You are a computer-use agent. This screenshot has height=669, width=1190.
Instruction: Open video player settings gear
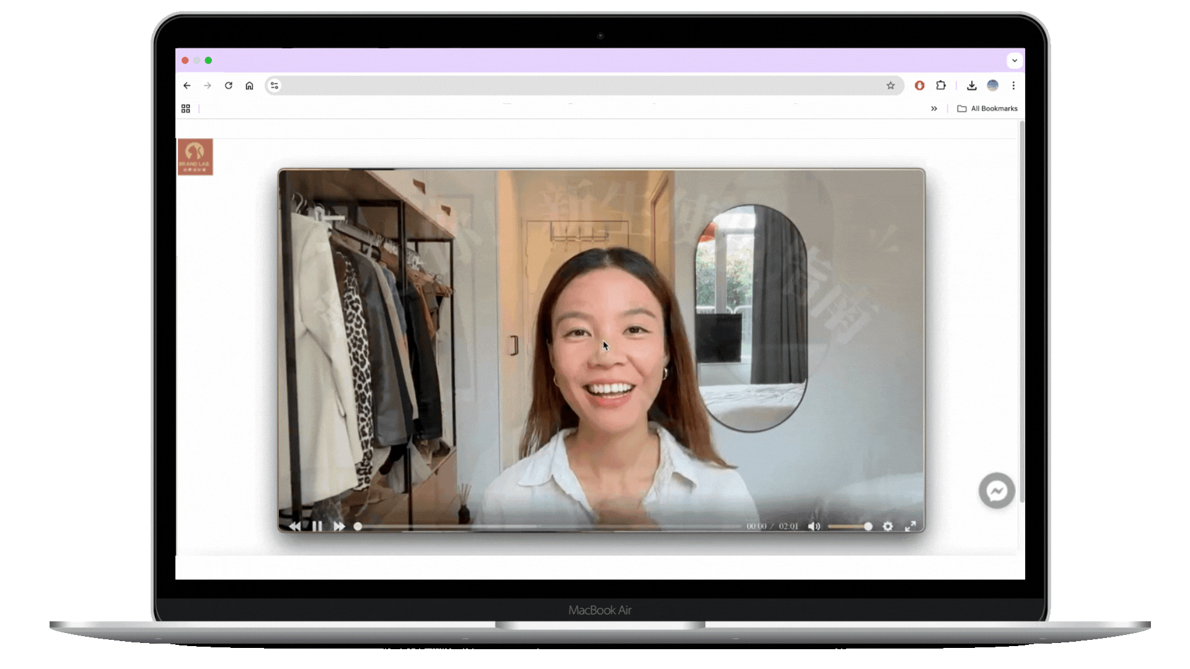(888, 526)
